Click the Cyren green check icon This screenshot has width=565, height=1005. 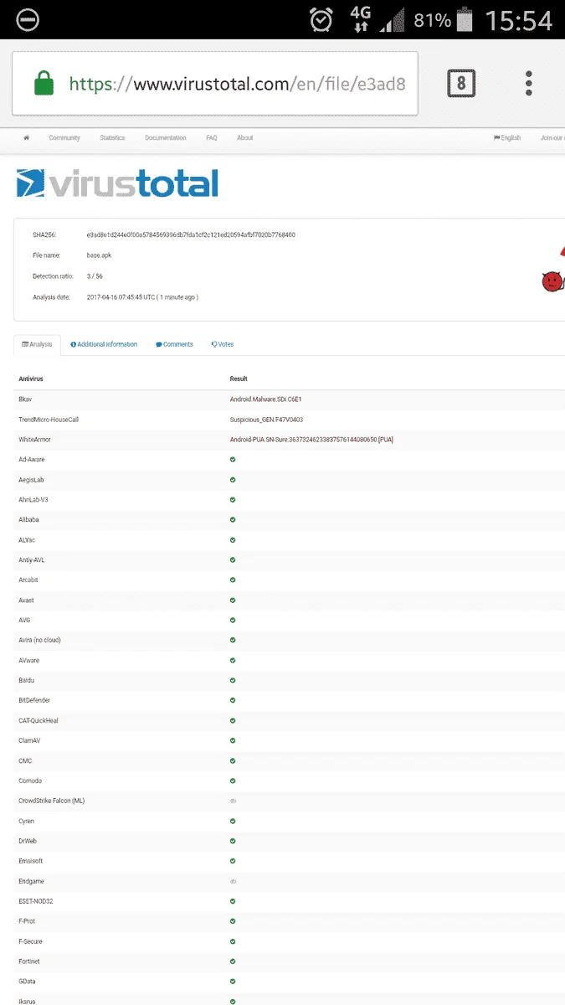(x=233, y=821)
